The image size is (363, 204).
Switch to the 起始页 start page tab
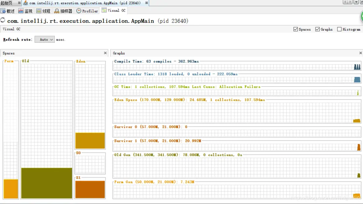(6, 3)
